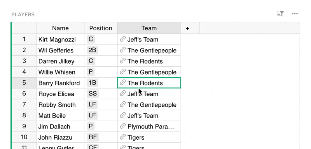Click link icon in Matt Beile's team cell
Screen dimensions: 311x149
pos(123,115)
